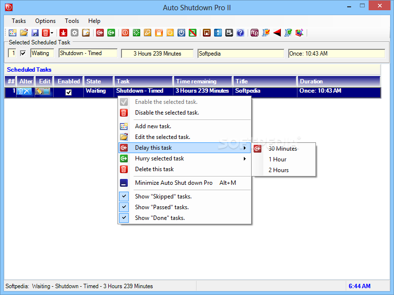Open the dropdown arrow beside toolbar trash icon
Screen dimensions: 394x295
click(52, 33)
